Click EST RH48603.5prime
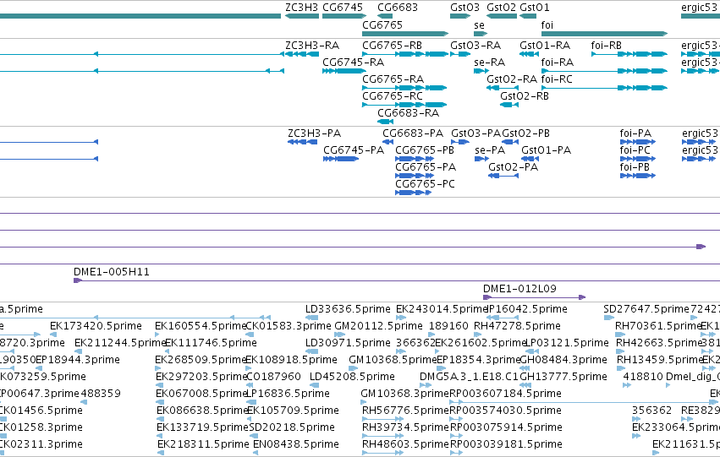The image size is (720, 457). pos(405,444)
